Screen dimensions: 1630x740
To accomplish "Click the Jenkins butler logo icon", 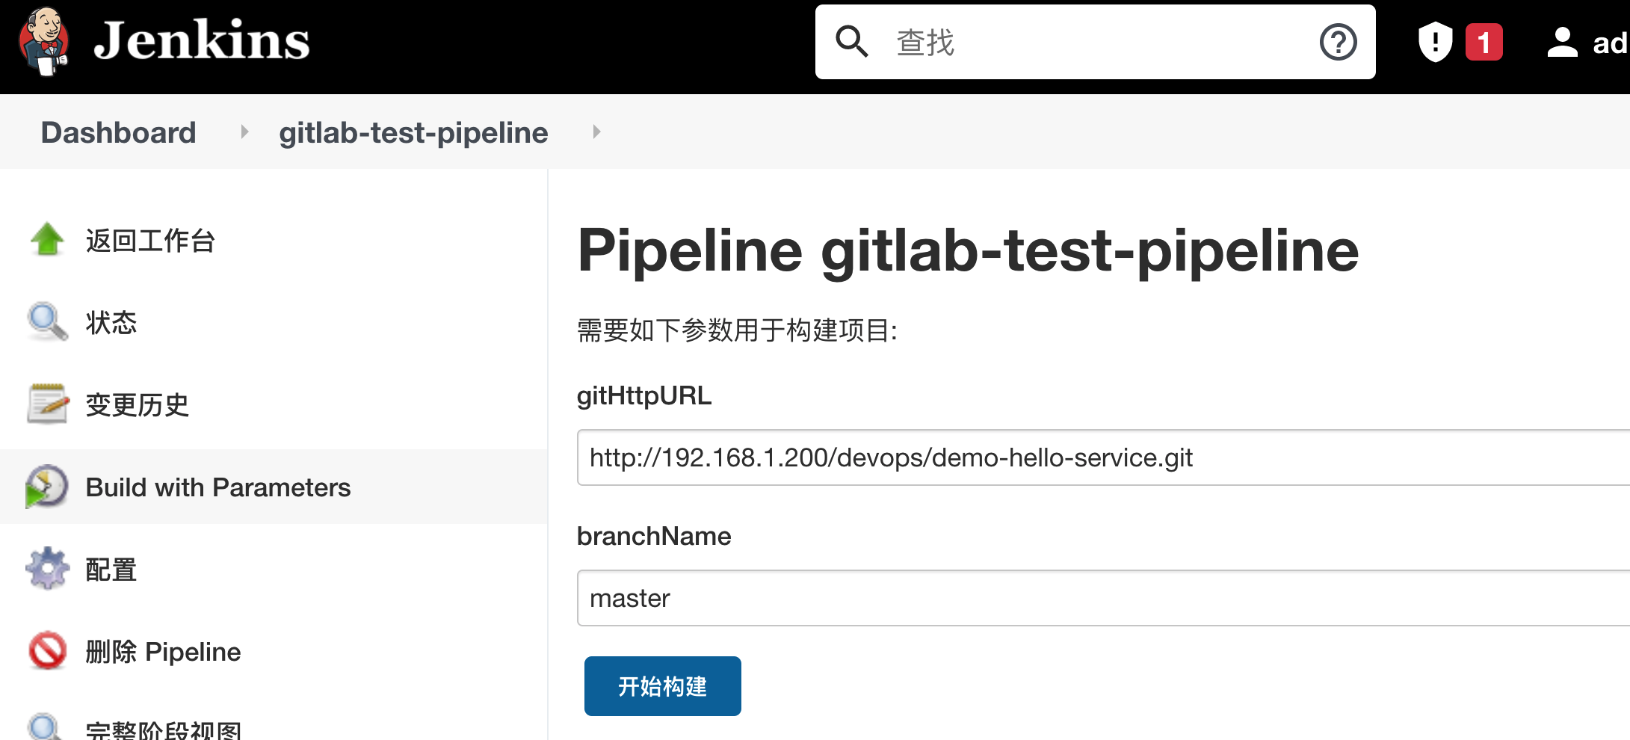I will (x=44, y=41).
